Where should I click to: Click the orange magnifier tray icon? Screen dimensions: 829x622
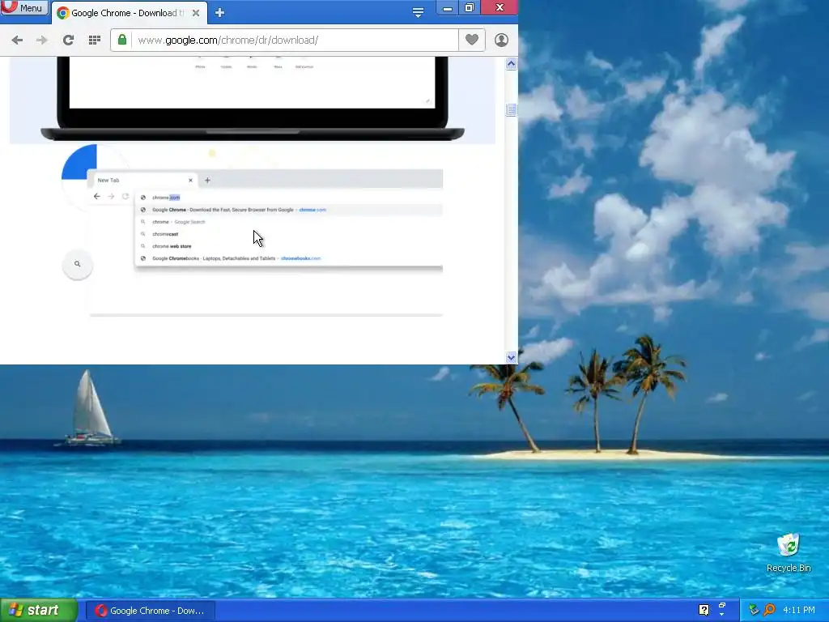point(769,610)
